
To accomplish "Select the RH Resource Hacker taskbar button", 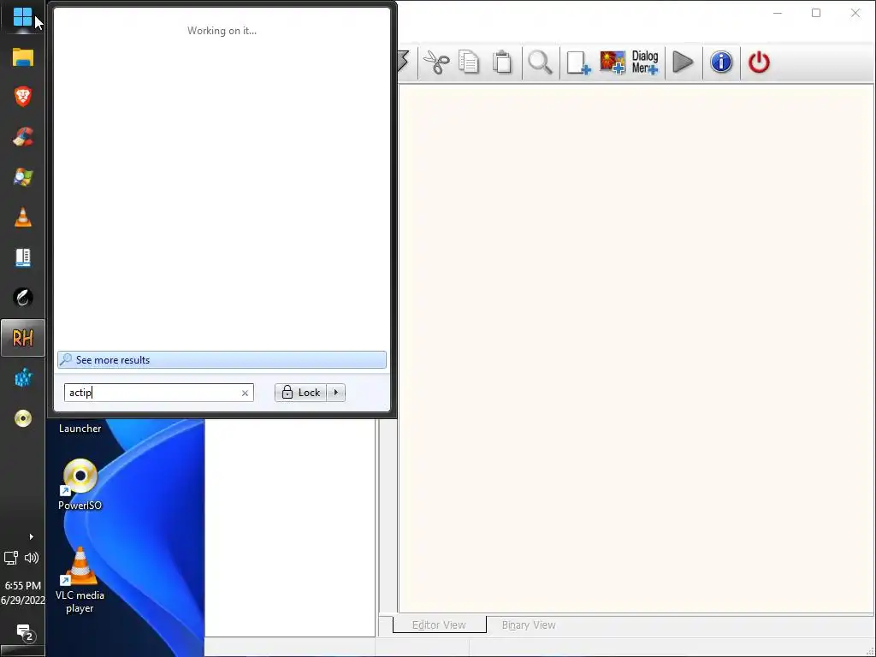I will 23,337.
